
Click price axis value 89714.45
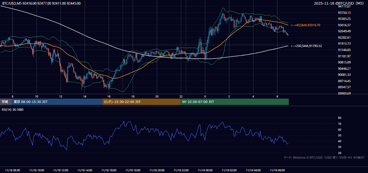[x=344, y=81]
